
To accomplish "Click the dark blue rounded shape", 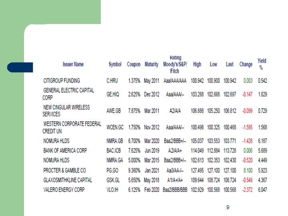I will tap(20, 67).
